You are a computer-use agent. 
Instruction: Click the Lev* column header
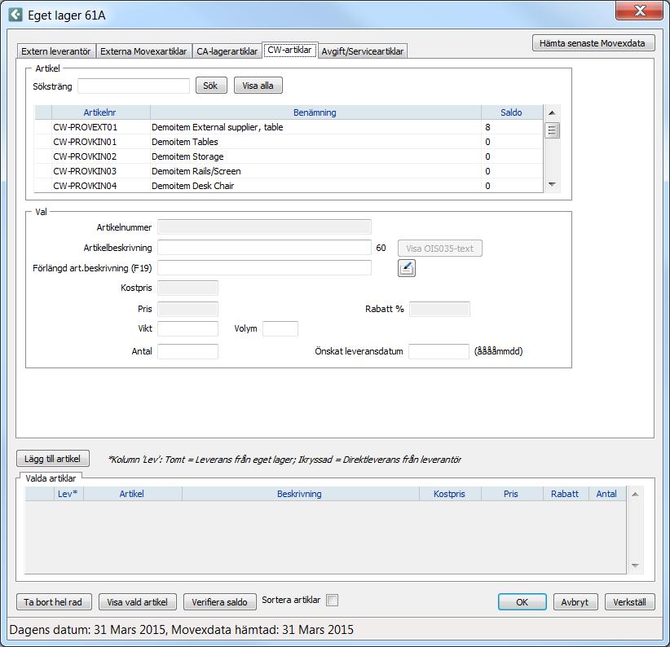coord(68,494)
